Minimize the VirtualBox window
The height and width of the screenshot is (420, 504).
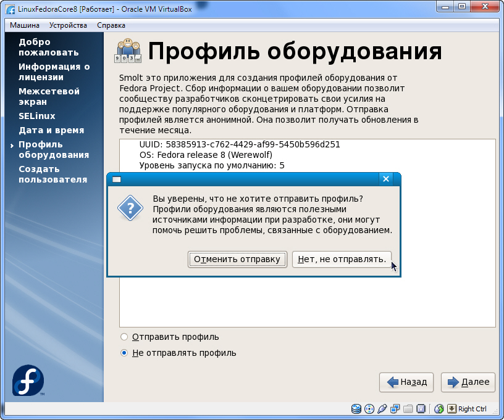pos(445,7)
